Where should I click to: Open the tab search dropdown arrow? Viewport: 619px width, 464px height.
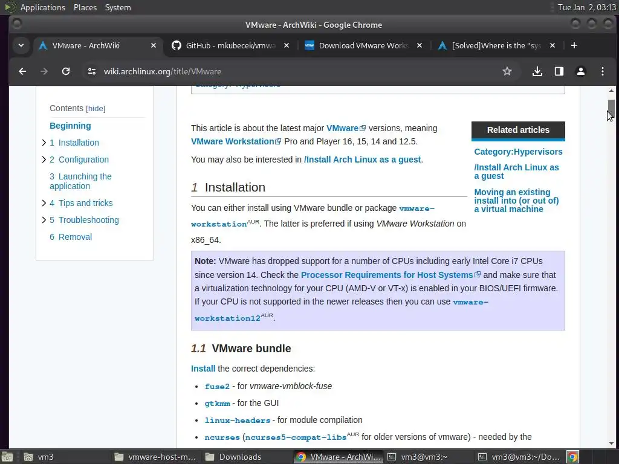(21, 45)
